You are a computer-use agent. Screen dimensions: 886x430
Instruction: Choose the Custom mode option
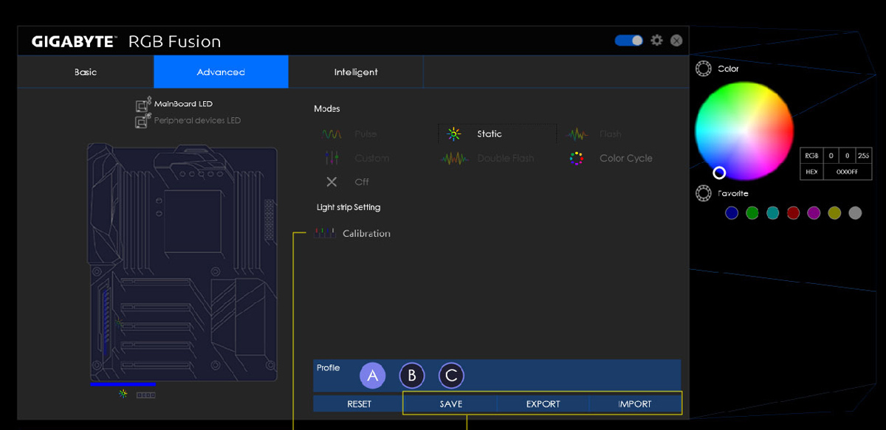coord(371,159)
